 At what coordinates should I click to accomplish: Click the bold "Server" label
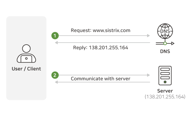(165, 91)
